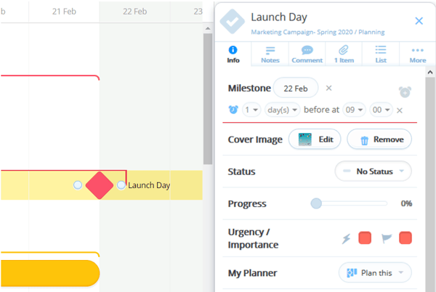Viewport: 436px width, 292px height.
Task: Toggle the red importance square
Action: pyautogui.click(x=405, y=238)
